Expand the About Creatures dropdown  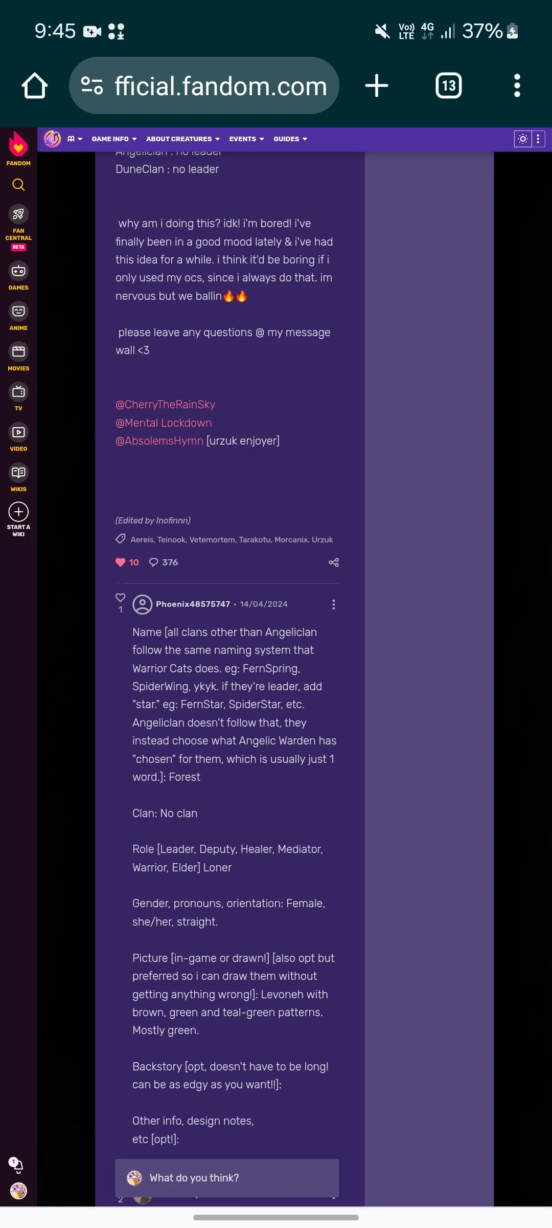(x=183, y=139)
